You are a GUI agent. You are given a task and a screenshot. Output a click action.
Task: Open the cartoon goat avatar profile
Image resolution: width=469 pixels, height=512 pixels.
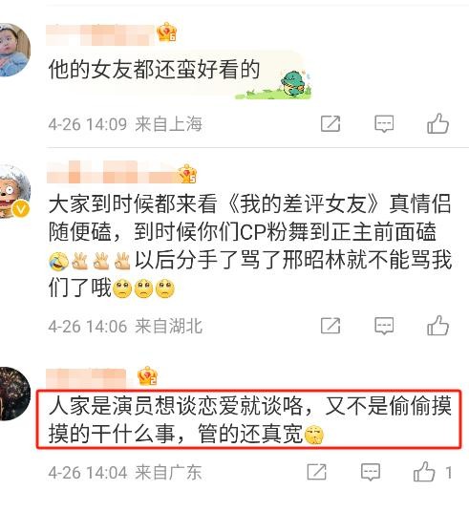tap(13, 192)
